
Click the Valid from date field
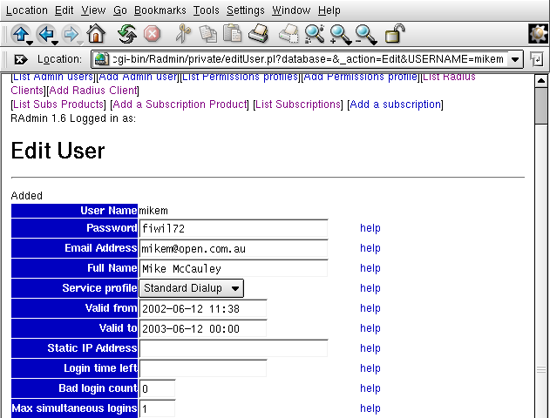tap(203, 308)
